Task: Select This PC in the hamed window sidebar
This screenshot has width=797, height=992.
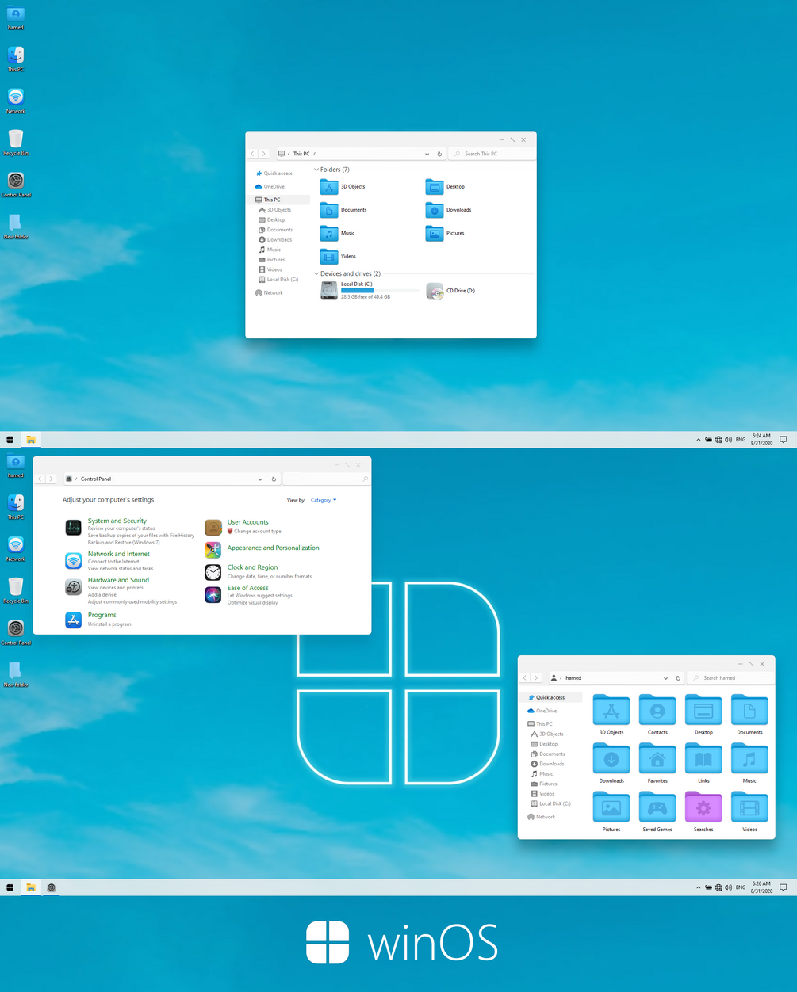Action: click(x=540, y=724)
